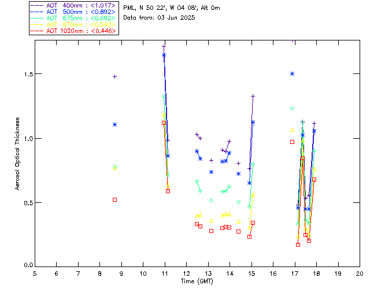Click the x-axis tick label 9
This screenshot has height=296, width=370.
[121, 273]
